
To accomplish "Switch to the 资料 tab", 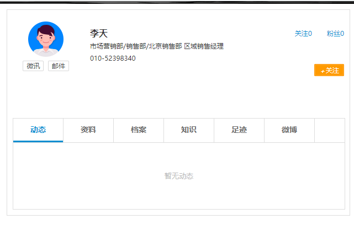I will (88, 130).
